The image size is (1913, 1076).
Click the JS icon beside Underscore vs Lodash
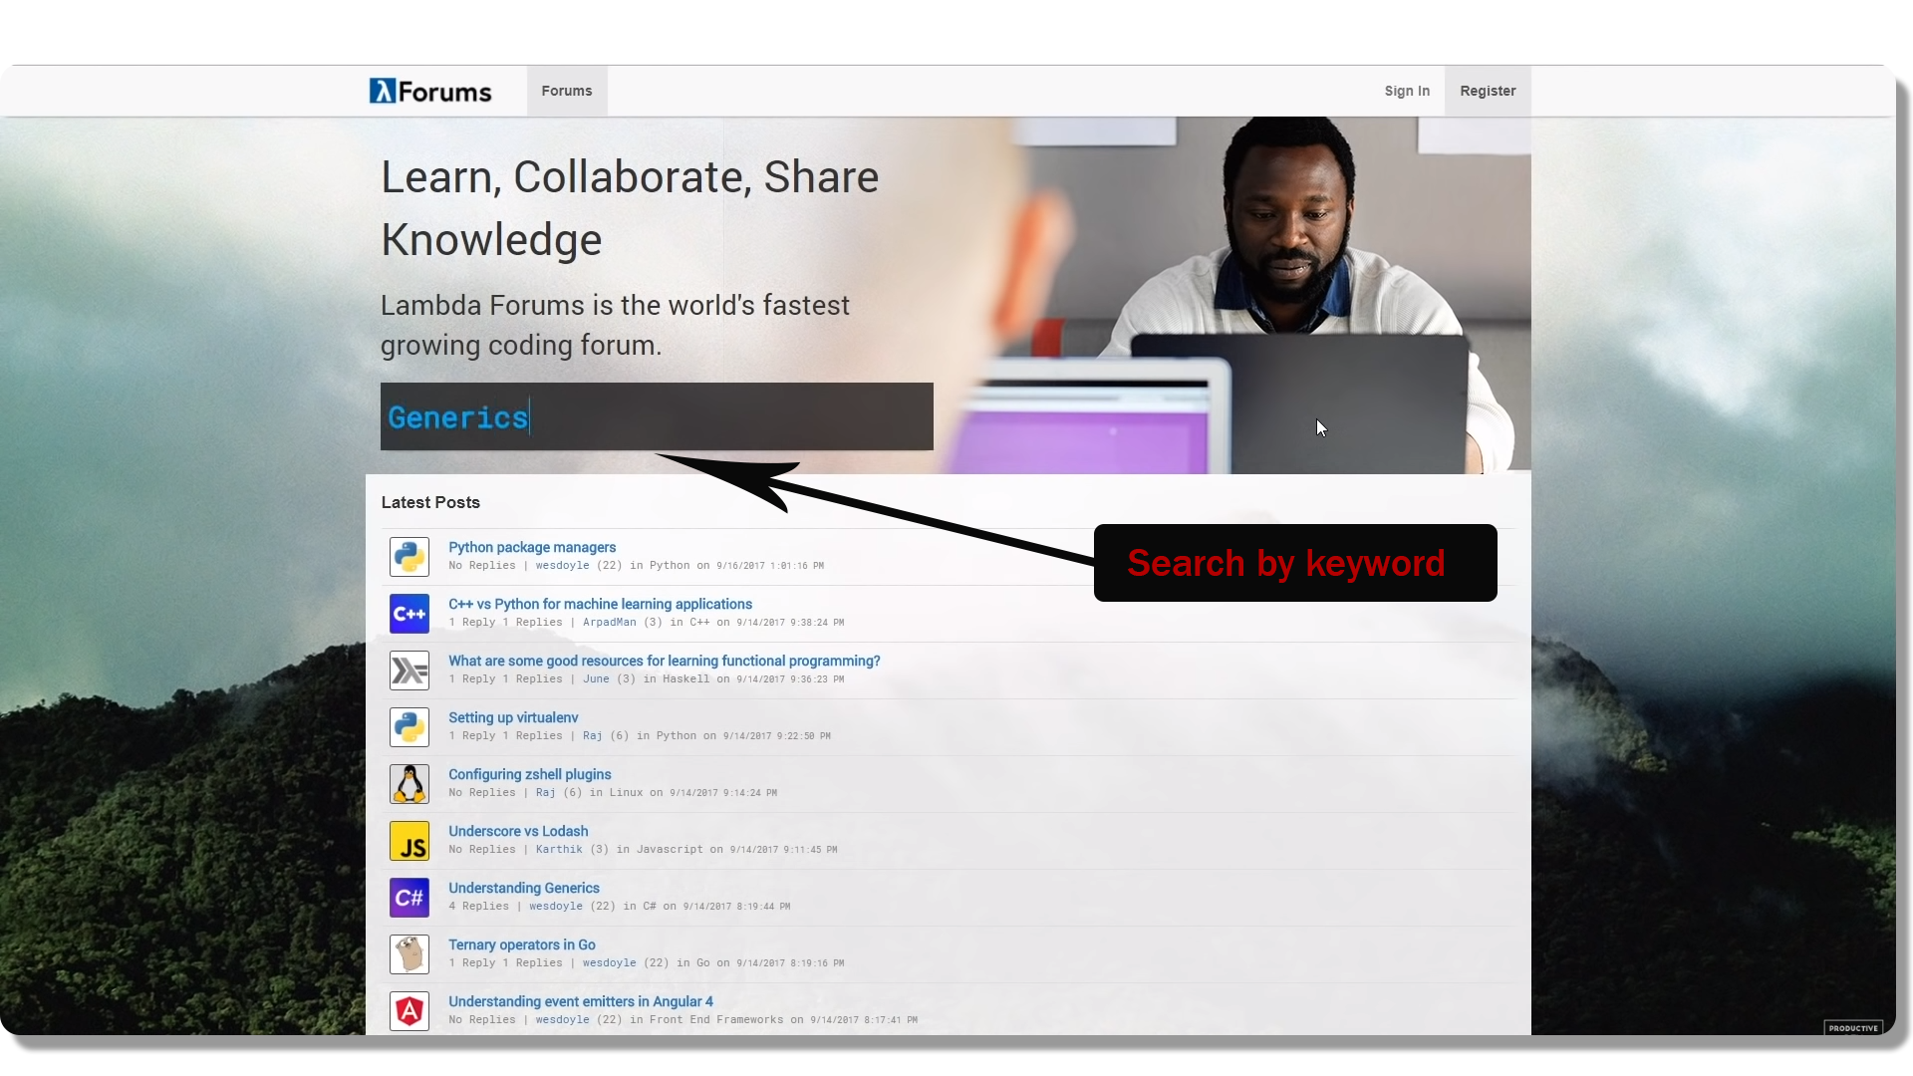click(410, 841)
